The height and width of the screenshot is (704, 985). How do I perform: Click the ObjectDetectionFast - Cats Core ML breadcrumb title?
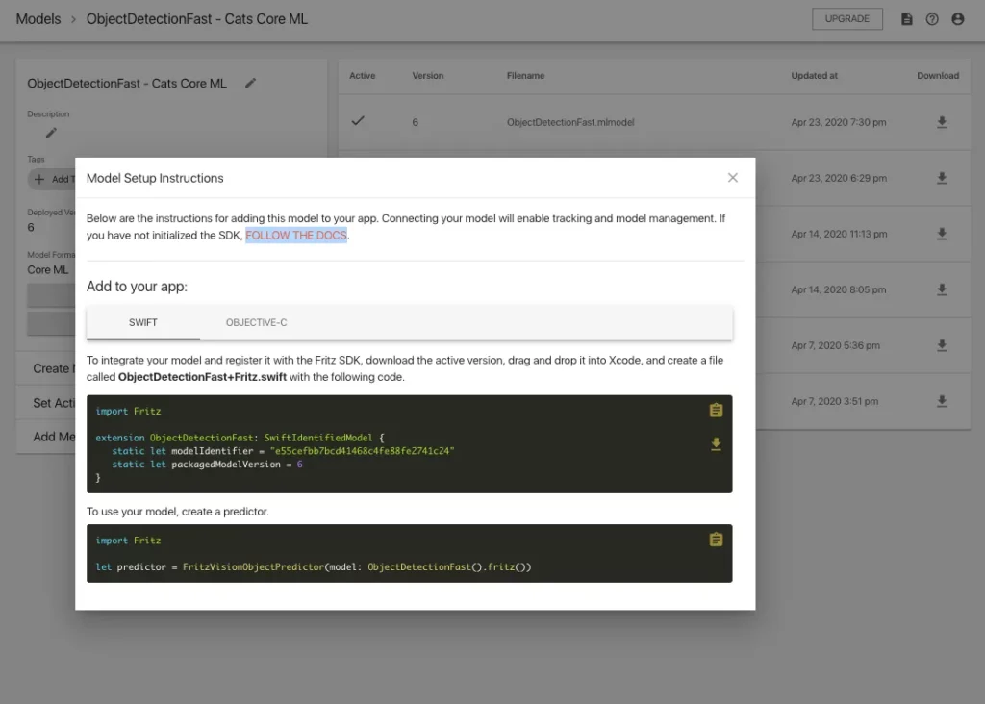(x=197, y=19)
